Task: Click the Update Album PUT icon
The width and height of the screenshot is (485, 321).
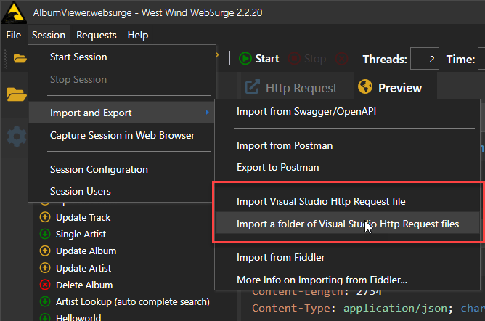Action: [x=45, y=251]
